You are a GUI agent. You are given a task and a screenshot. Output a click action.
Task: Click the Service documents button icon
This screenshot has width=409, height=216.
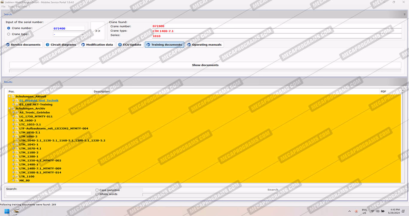(8, 45)
